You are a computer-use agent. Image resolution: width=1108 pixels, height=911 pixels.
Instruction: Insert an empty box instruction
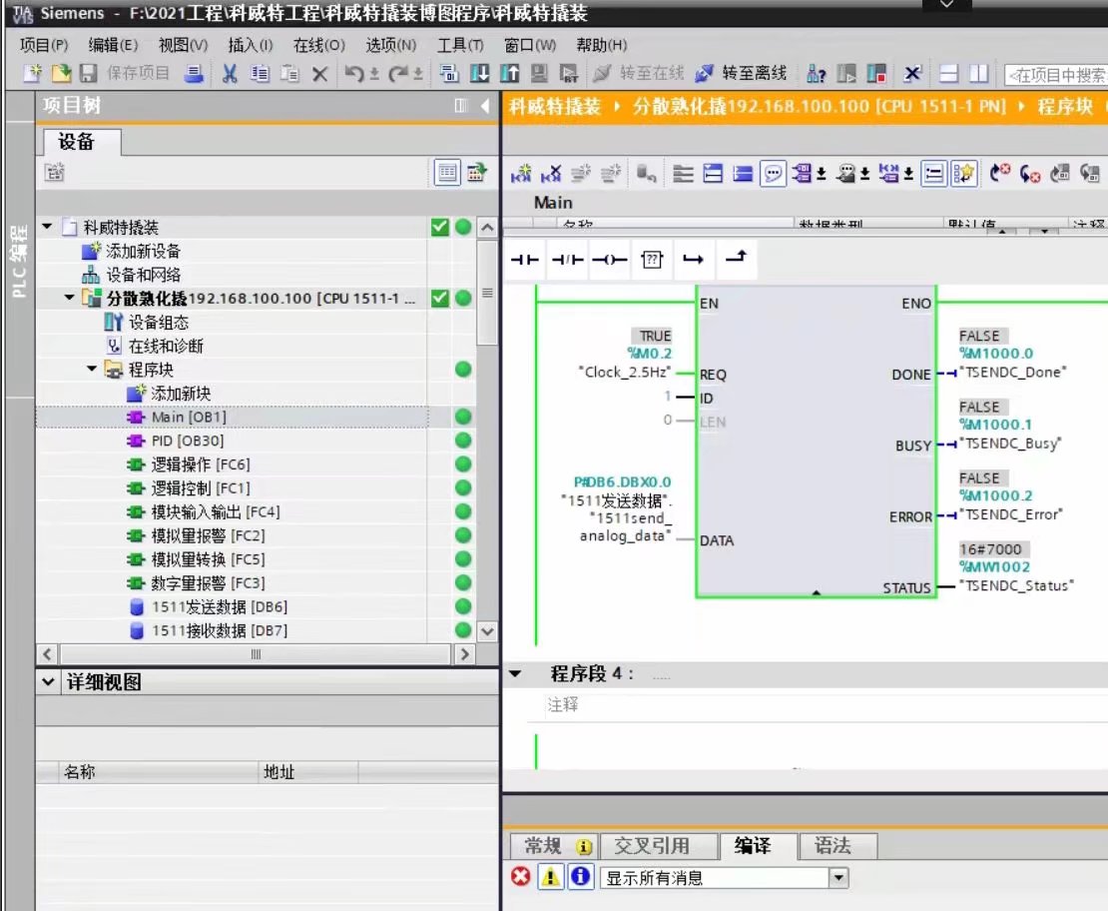click(652, 260)
